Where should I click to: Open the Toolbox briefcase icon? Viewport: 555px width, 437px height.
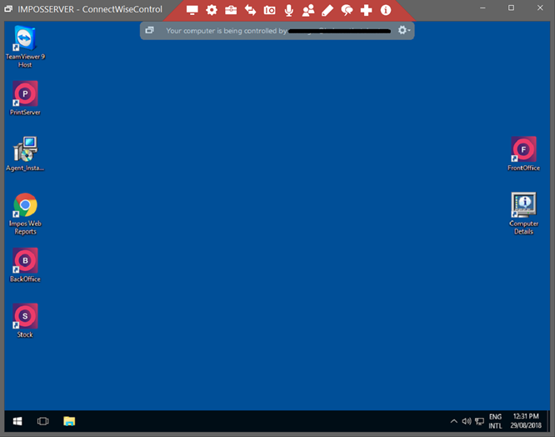(x=231, y=10)
